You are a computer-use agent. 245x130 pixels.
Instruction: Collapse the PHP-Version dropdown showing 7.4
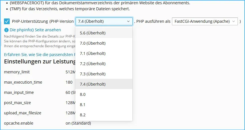[104, 21]
